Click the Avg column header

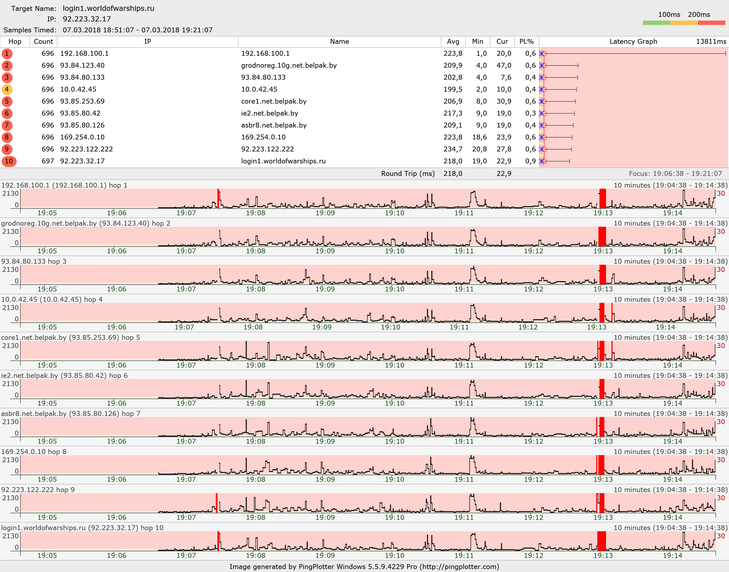pyautogui.click(x=453, y=42)
